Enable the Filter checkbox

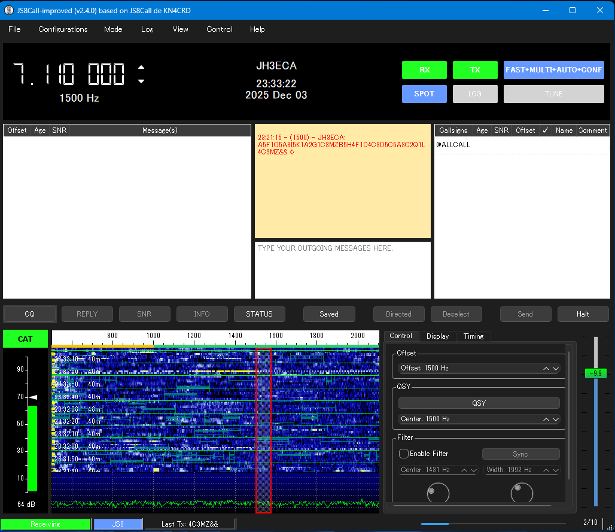pos(404,454)
